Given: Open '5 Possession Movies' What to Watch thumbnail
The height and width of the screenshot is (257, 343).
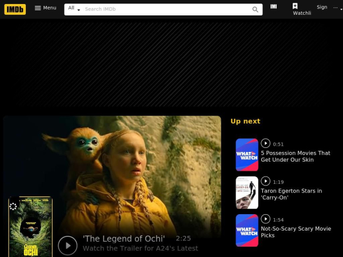Looking at the screenshot, I should tap(247, 155).
